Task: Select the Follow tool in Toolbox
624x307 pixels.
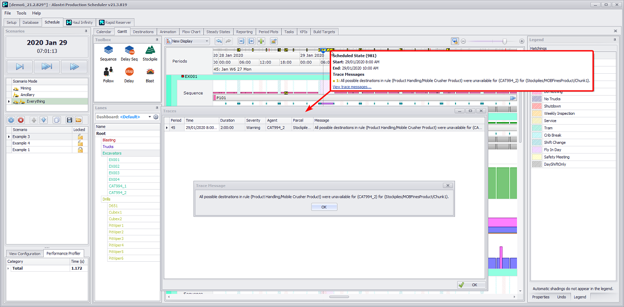Action: pyautogui.click(x=108, y=75)
